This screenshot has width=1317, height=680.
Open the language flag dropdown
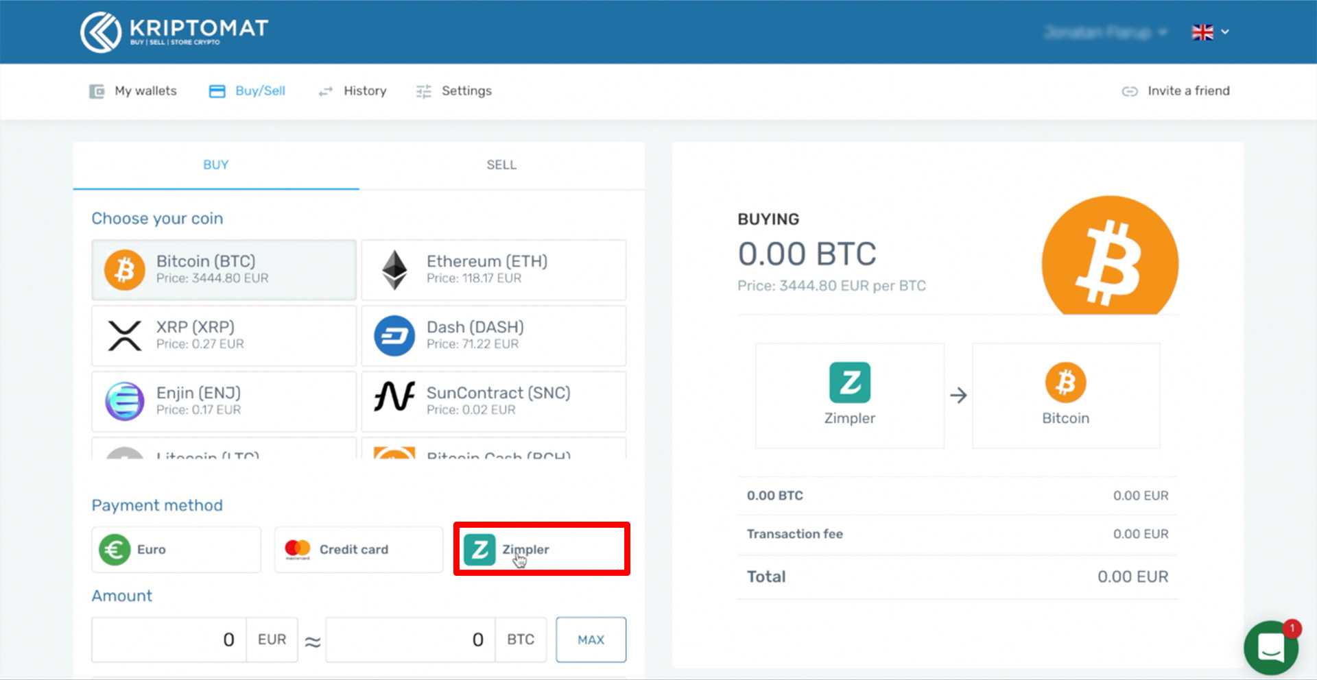[x=1210, y=32]
